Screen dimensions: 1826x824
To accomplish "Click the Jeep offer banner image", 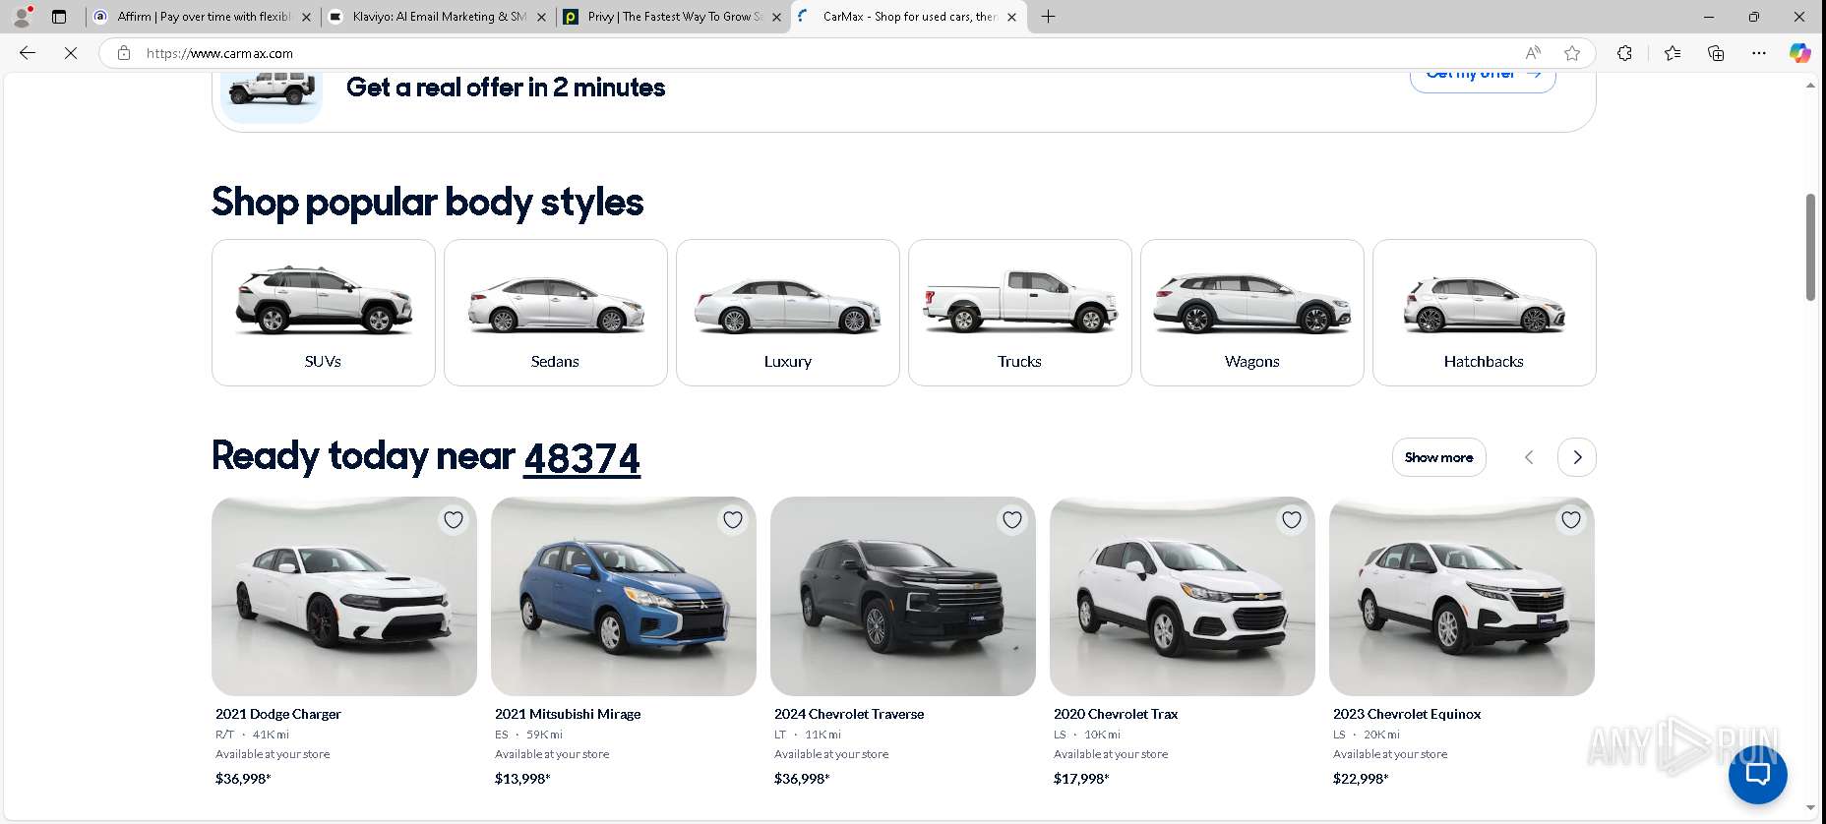I will click(272, 96).
